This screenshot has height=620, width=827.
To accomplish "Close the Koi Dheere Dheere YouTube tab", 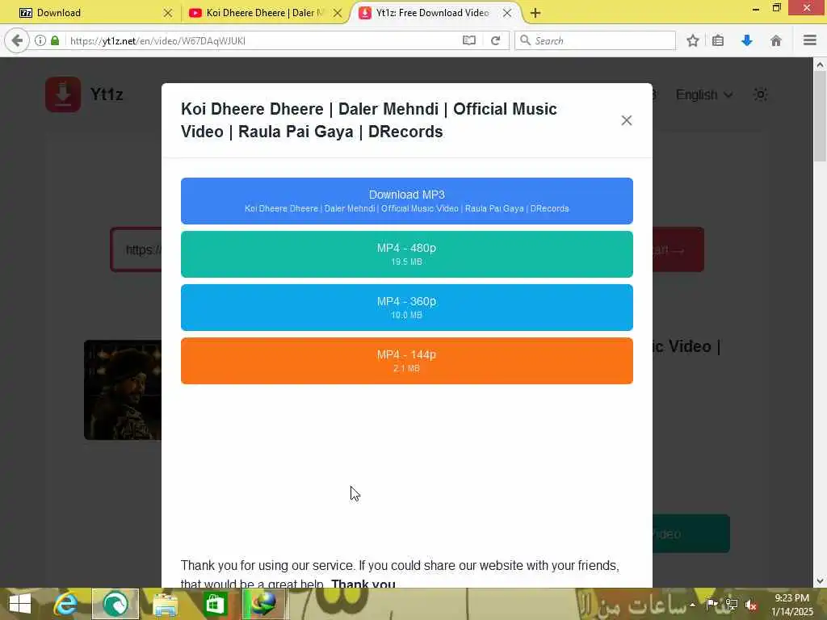I will [x=338, y=13].
